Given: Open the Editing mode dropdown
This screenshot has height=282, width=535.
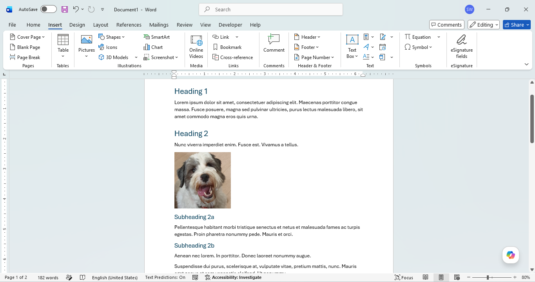Looking at the screenshot, I should pos(484,25).
